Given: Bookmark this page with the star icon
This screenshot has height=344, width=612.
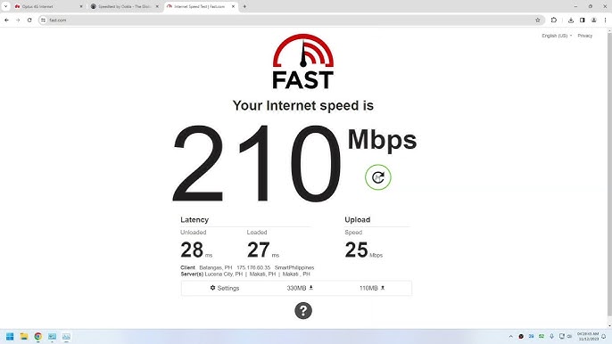Looking at the screenshot, I should click(x=537, y=20).
